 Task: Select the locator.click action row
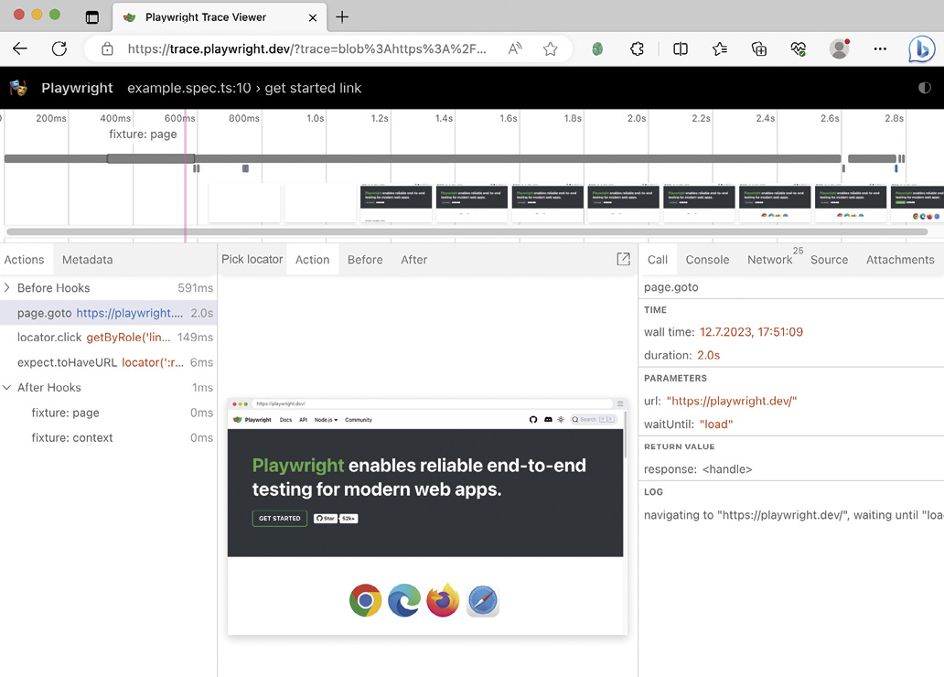coord(108,338)
